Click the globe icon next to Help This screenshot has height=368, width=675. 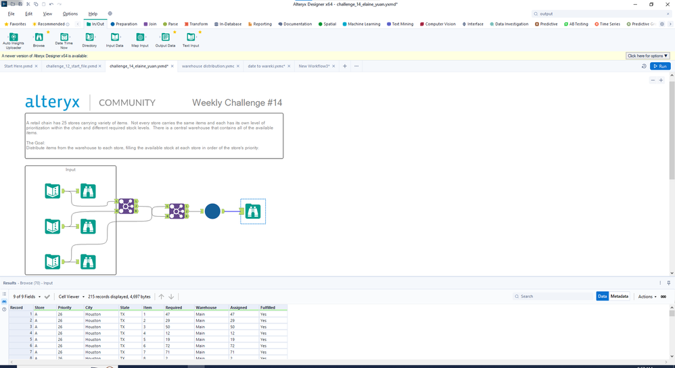tap(110, 14)
